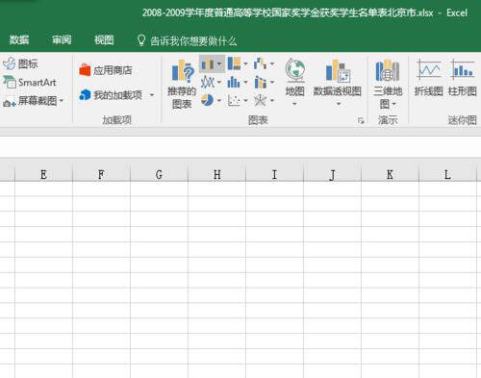Click the lightbulb Tell Me icon
Viewport: 481px width, 378px height.
[x=141, y=40]
